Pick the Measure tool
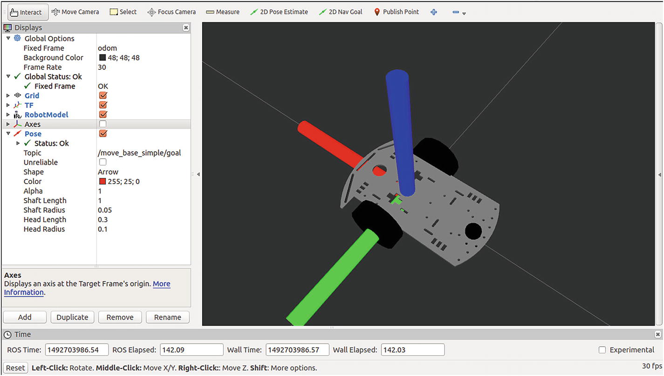The width and height of the screenshot is (664, 376). coord(223,12)
